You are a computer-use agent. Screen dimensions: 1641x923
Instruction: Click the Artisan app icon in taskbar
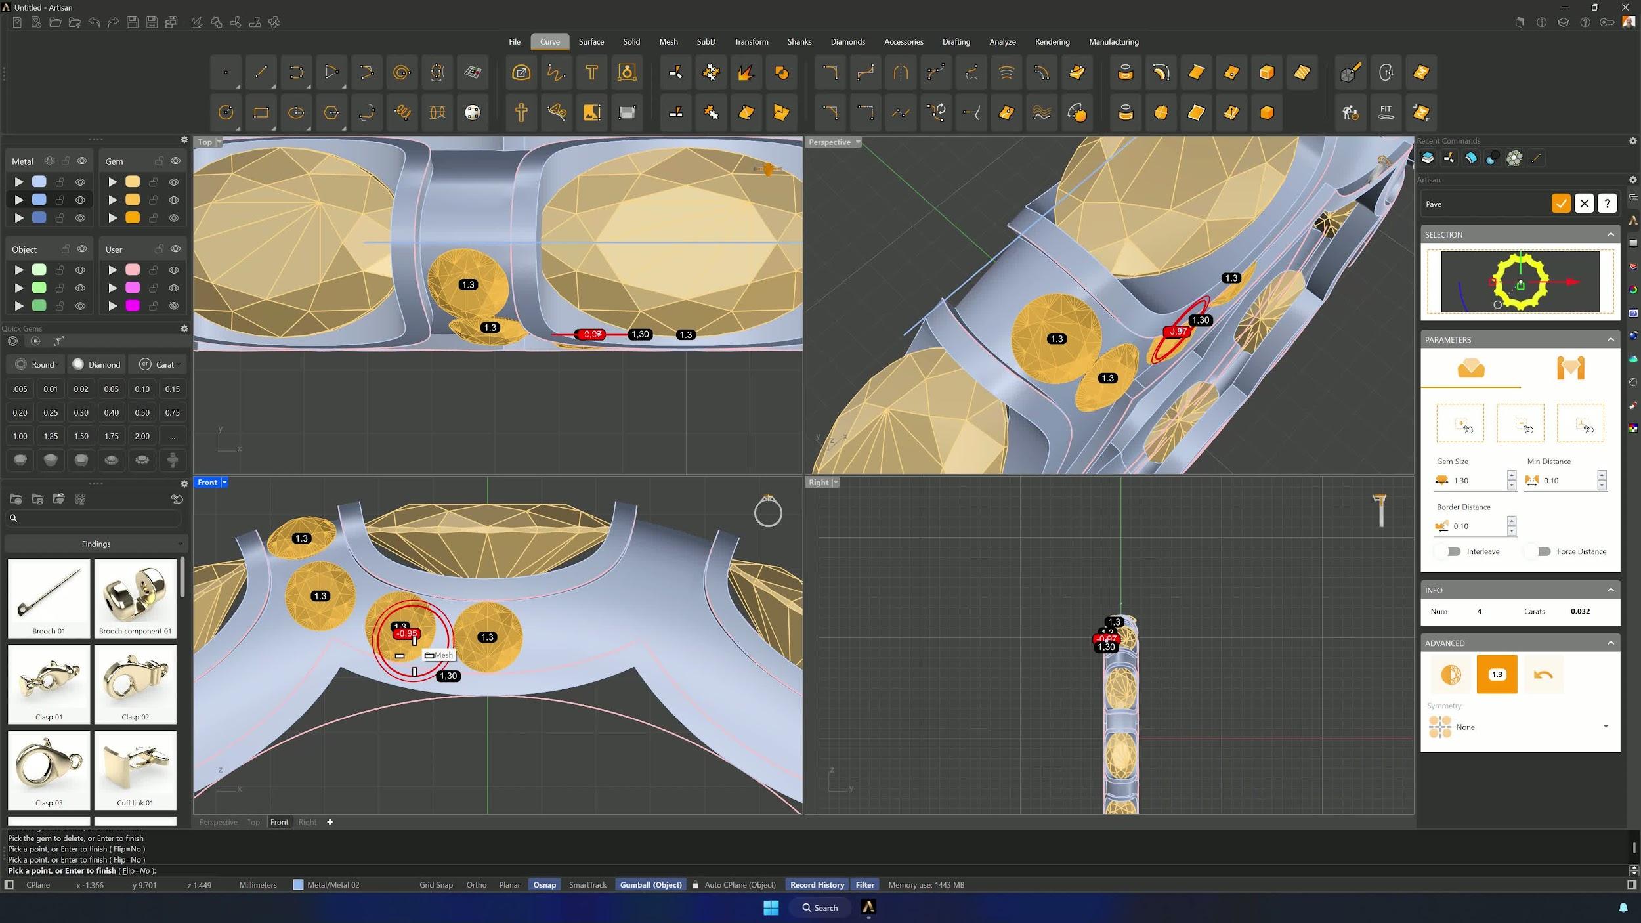868,907
